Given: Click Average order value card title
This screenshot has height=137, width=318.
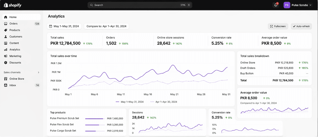Looking at the screenshot, I should (x=253, y=93).
